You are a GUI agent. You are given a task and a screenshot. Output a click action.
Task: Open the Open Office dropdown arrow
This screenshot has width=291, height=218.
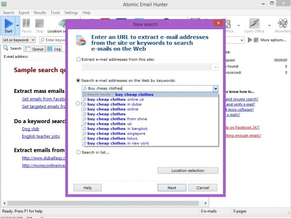269,25
